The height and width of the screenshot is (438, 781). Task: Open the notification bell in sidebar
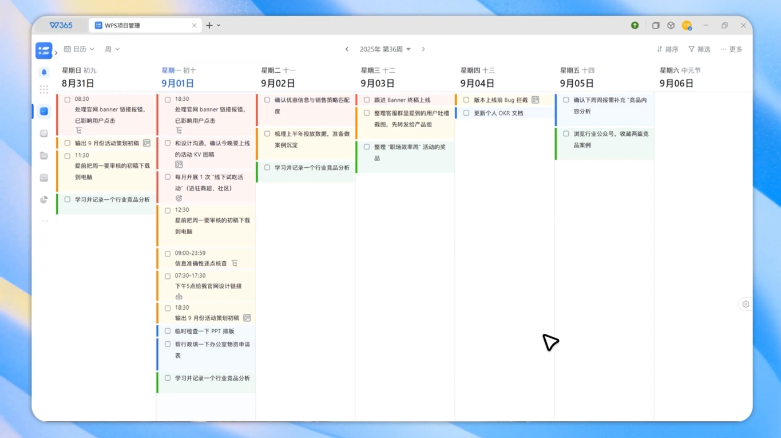click(x=44, y=72)
